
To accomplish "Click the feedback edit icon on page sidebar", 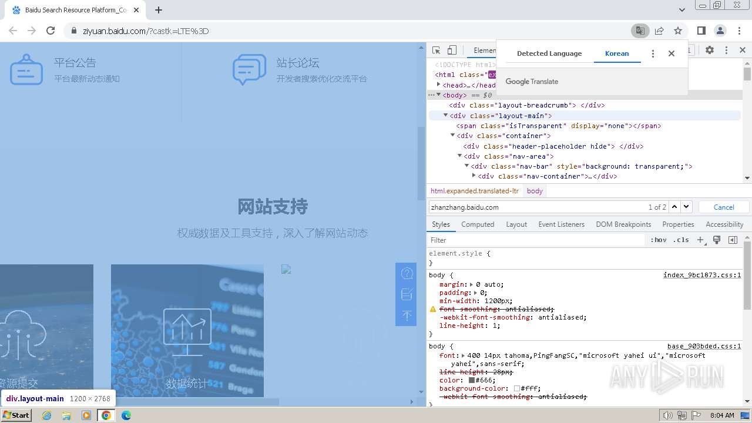I will click(407, 294).
